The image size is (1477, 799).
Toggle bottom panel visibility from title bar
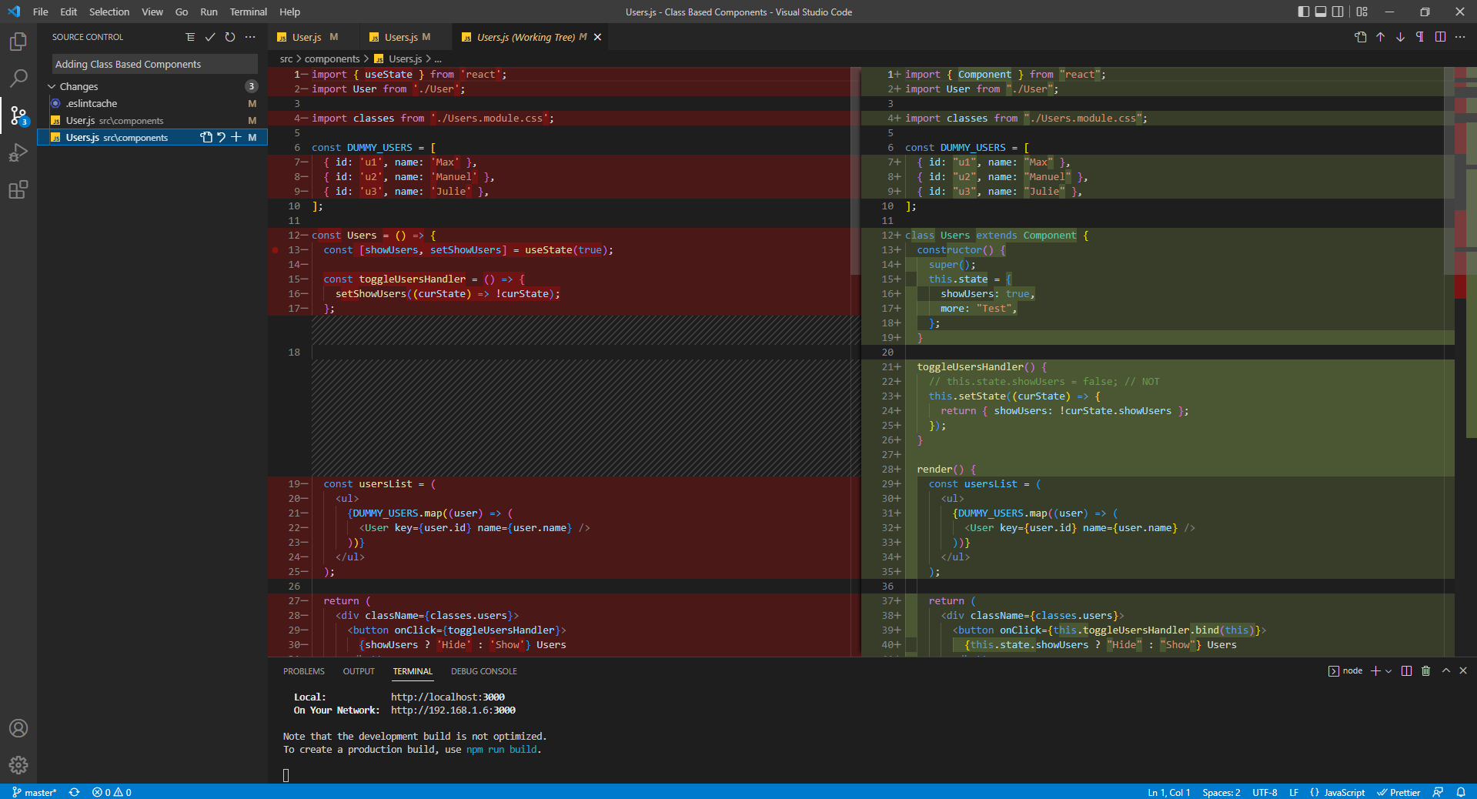tap(1321, 12)
